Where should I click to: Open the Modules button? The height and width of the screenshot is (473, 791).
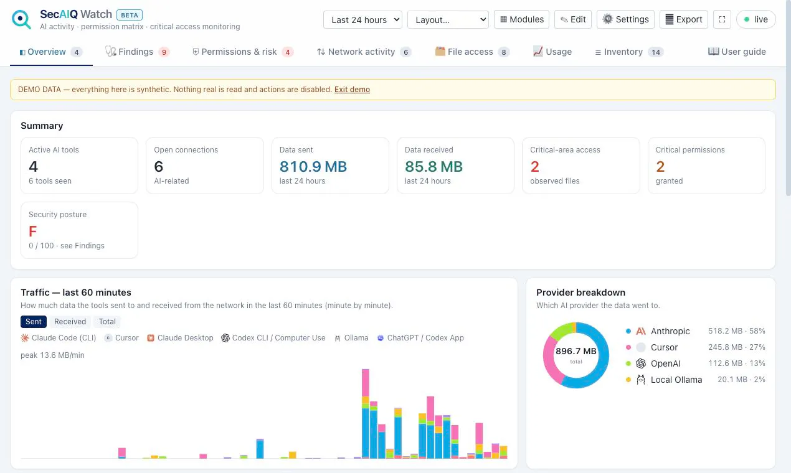tap(522, 19)
